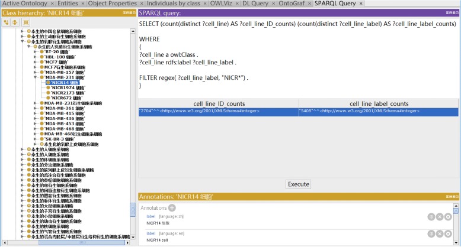
Task: Select 'NICR1974 细胞' in class hierarchy
Action: (67, 87)
